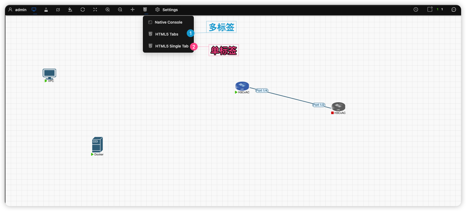Select Native Console from the menu
The width and height of the screenshot is (466, 211).
168,22
